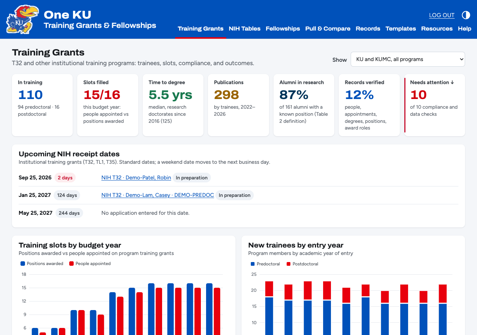This screenshot has width=477, height=335.
Task: Click In preparation status for Demo-Patel
Action: 192,178
